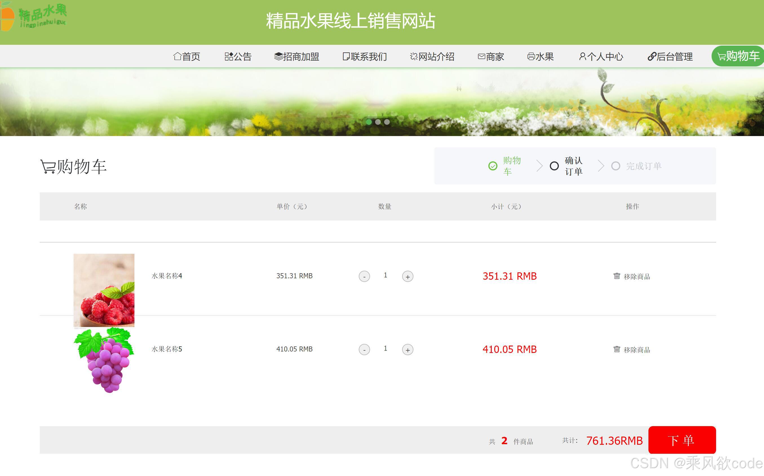Click the envelope icon beside 商家
Image resolution: width=764 pixels, height=476 pixels.
(481, 56)
